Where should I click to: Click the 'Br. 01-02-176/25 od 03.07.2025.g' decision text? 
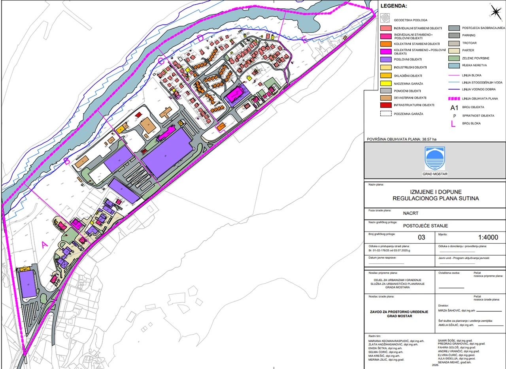(389, 250)
